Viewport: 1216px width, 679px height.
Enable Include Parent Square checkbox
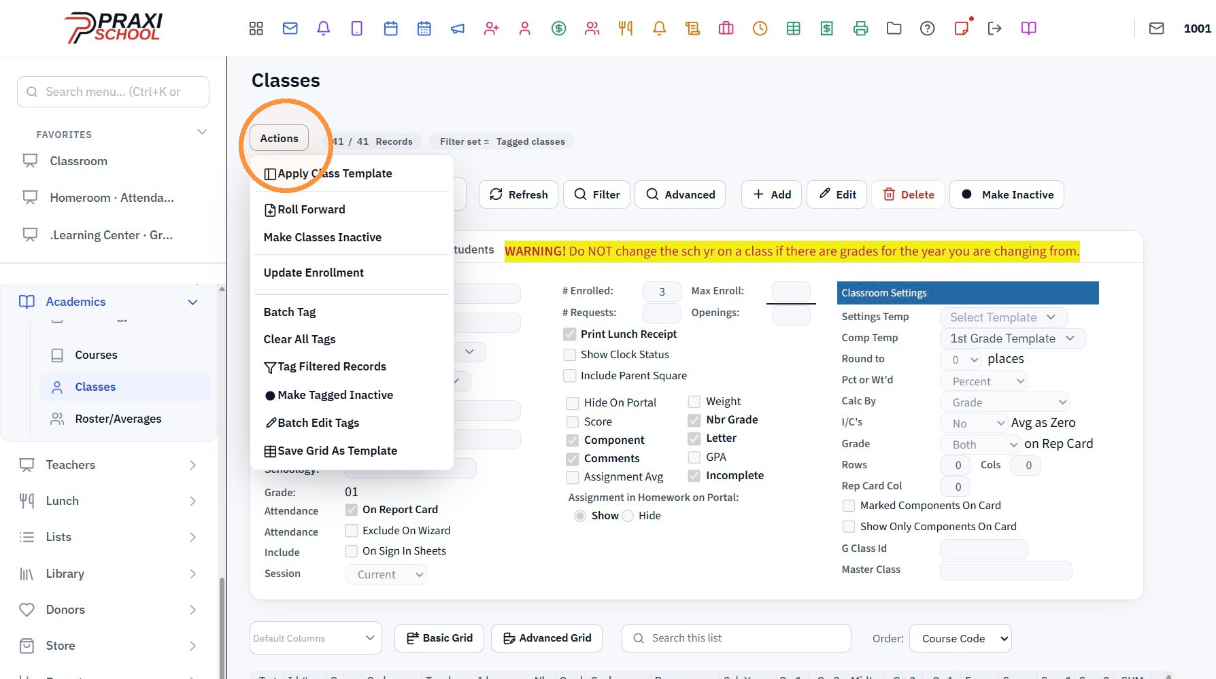coord(570,376)
